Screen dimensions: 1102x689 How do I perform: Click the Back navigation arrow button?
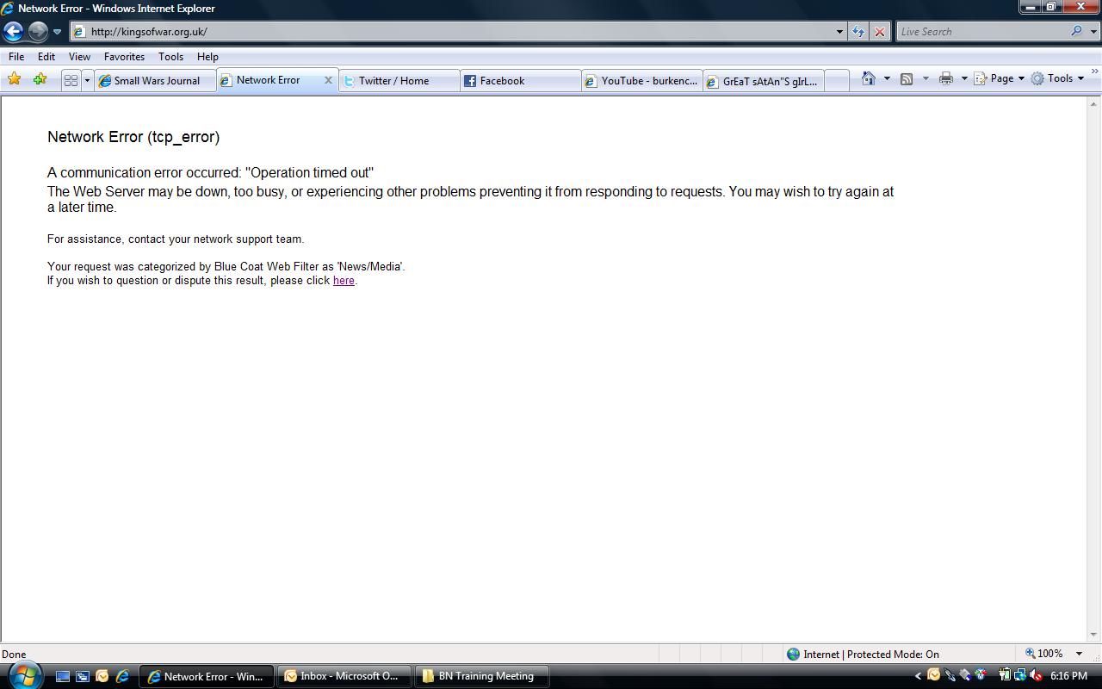13,32
